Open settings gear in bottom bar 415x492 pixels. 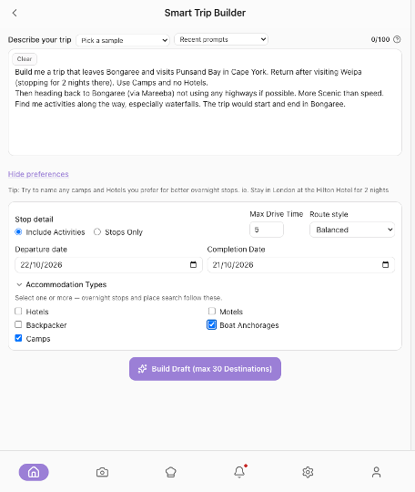coord(308,472)
